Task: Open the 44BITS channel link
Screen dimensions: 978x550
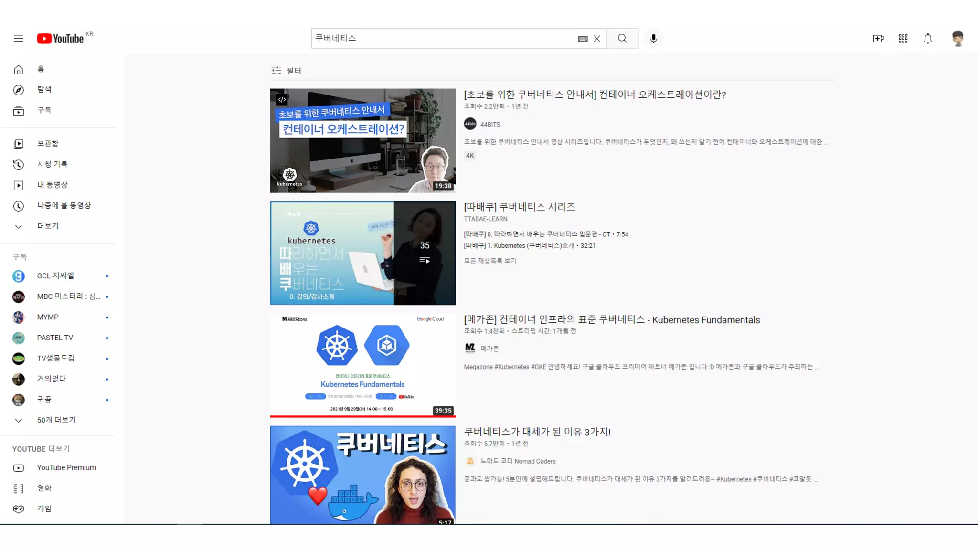Action: click(490, 125)
